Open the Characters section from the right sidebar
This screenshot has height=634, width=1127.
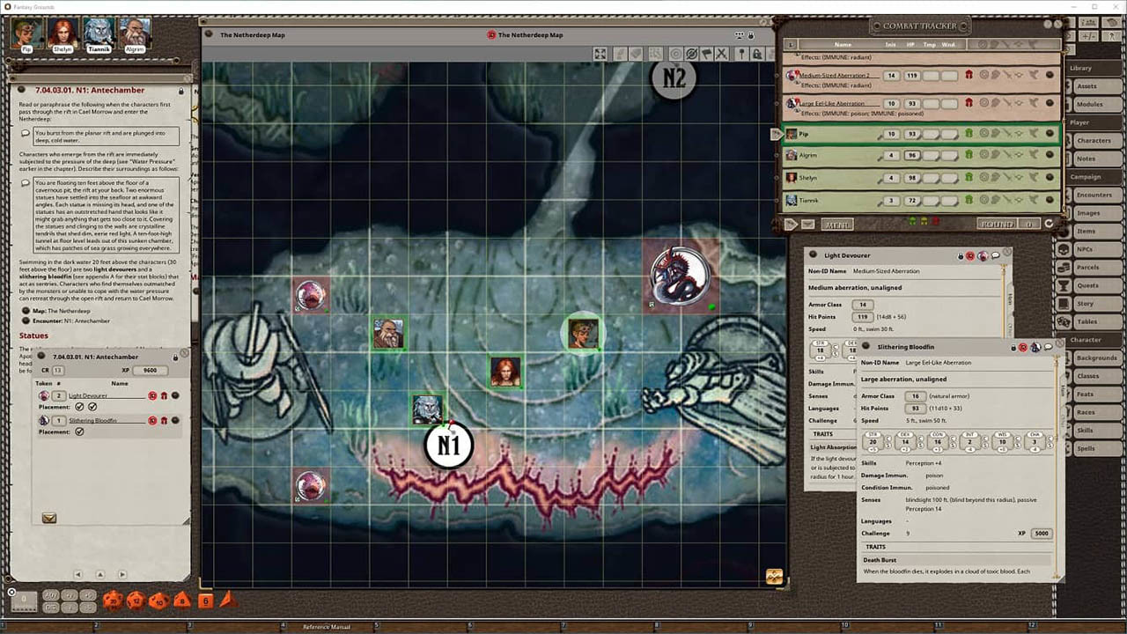pyautogui.click(x=1094, y=140)
